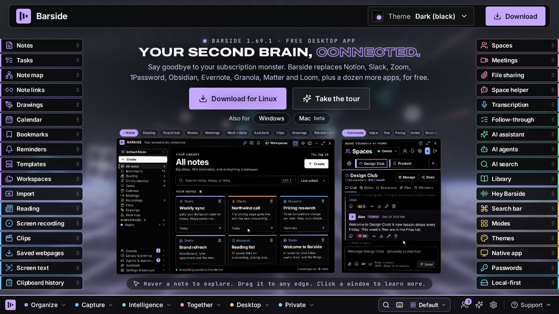Choose the Mac beta download option
The image size is (559, 314).
tap(312, 119)
